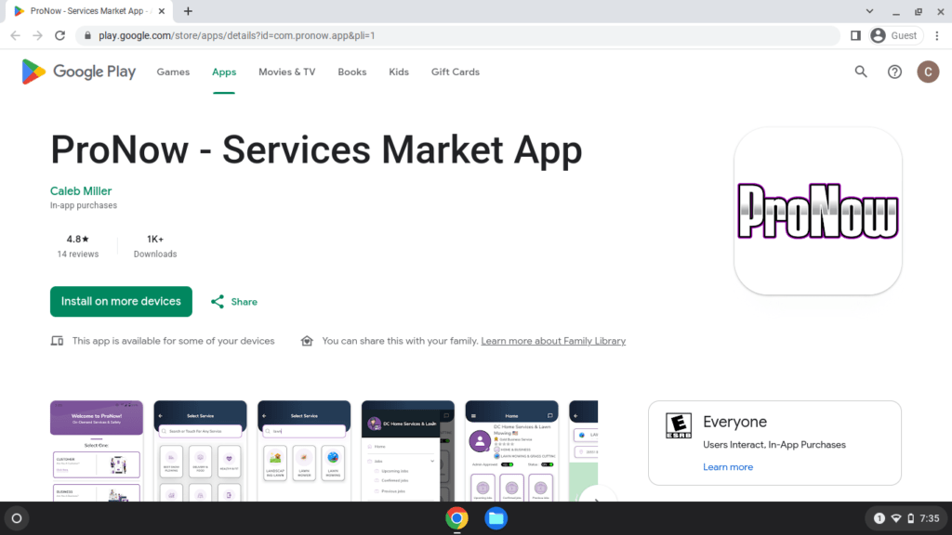Open the help center question mark icon
Screen dimensions: 952x535
tap(894, 72)
